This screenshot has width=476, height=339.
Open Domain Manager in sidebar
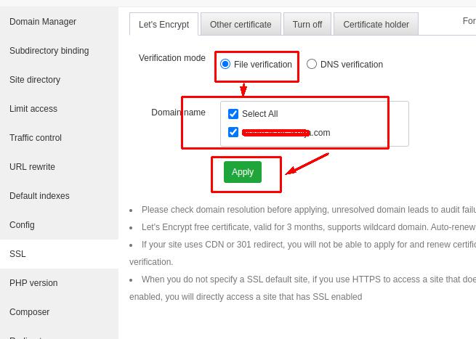43,22
